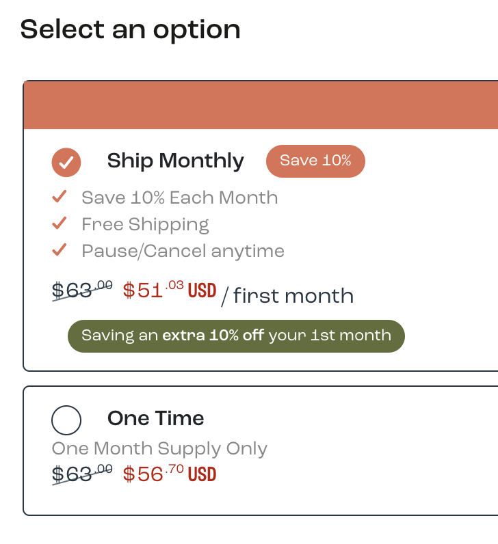This screenshot has width=498, height=544.
Task: Click the Free Shipping benefit text
Action: (x=145, y=224)
